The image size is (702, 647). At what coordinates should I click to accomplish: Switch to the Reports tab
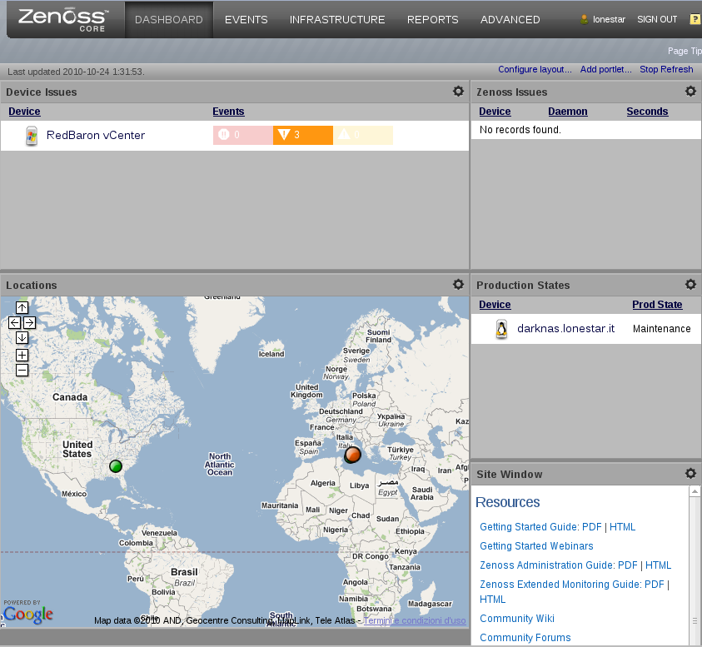tap(432, 20)
